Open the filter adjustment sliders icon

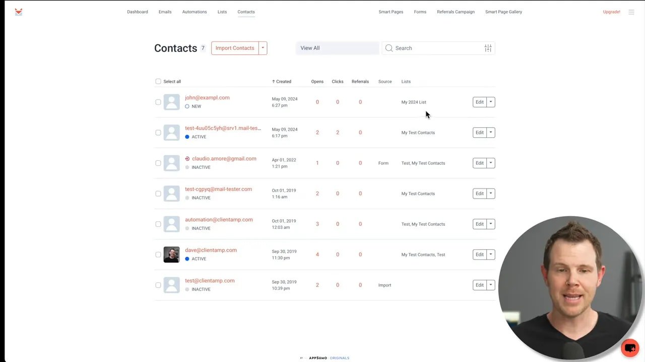click(x=487, y=48)
